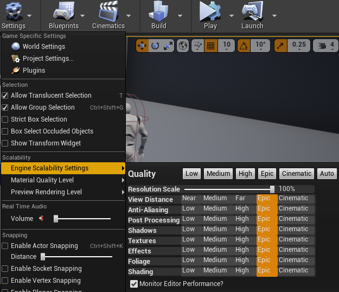Expand Engine Scalability Settings submenu
Image resolution: width=339 pixels, height=292 pixels.
coord(63,168)
